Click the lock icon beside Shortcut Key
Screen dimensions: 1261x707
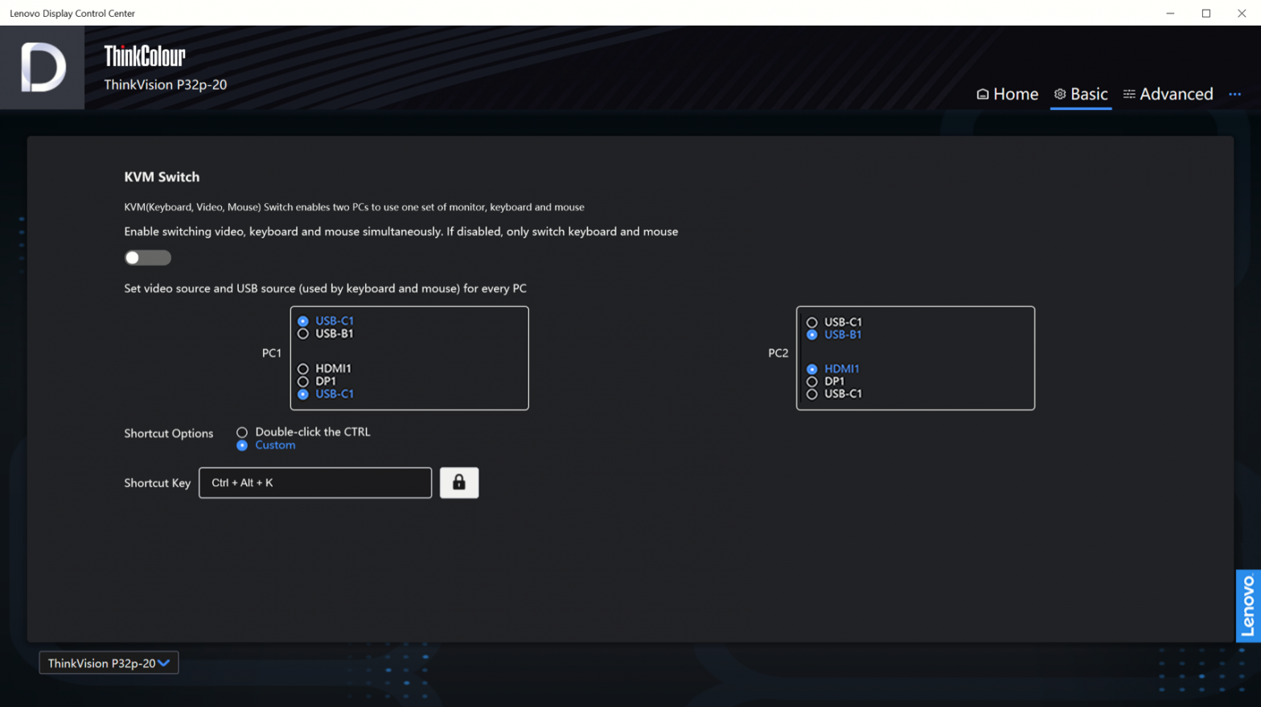[459, 482]
